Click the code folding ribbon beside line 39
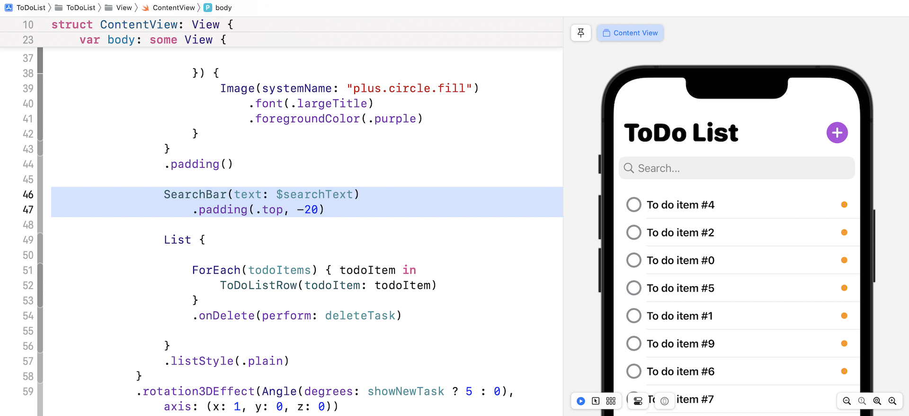The image size is (909, 416). [40, 89]
